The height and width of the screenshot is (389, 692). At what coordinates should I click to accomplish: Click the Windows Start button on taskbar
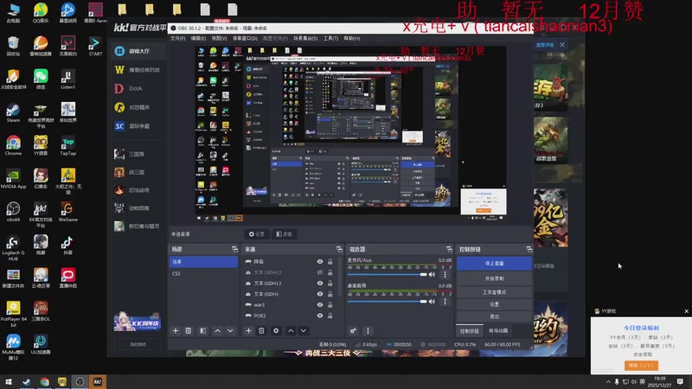tap(9, 381)
